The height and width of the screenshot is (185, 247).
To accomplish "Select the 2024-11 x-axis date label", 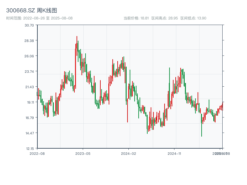I will [174, 153].
